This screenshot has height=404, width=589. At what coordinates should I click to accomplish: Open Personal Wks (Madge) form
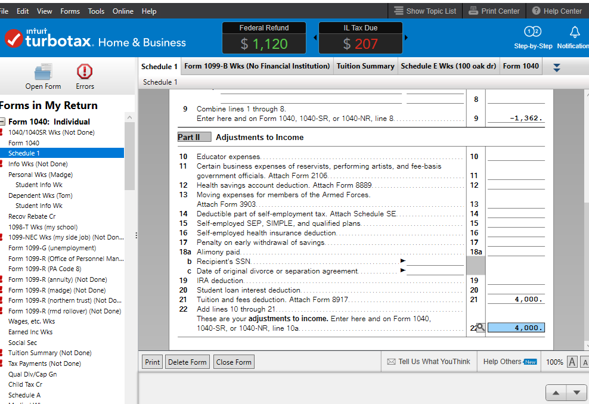41,175
